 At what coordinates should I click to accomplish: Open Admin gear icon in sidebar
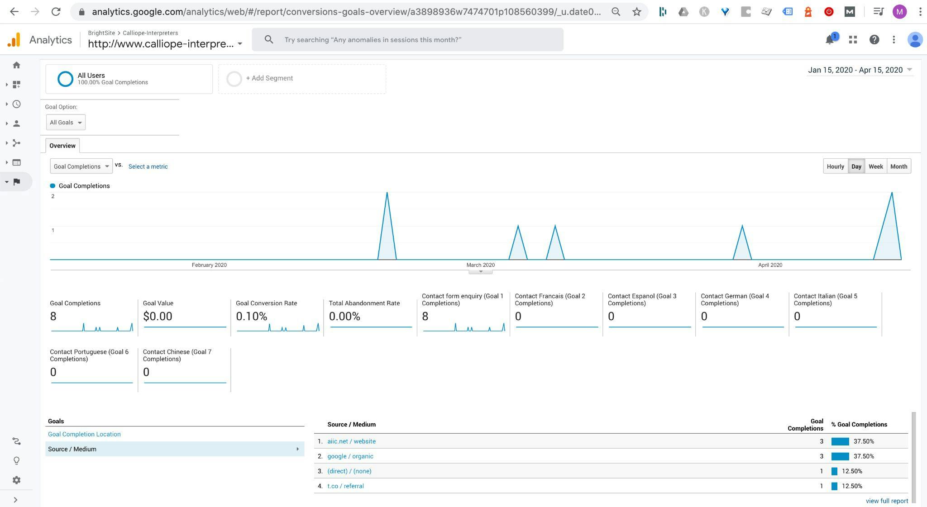(17, 480)
